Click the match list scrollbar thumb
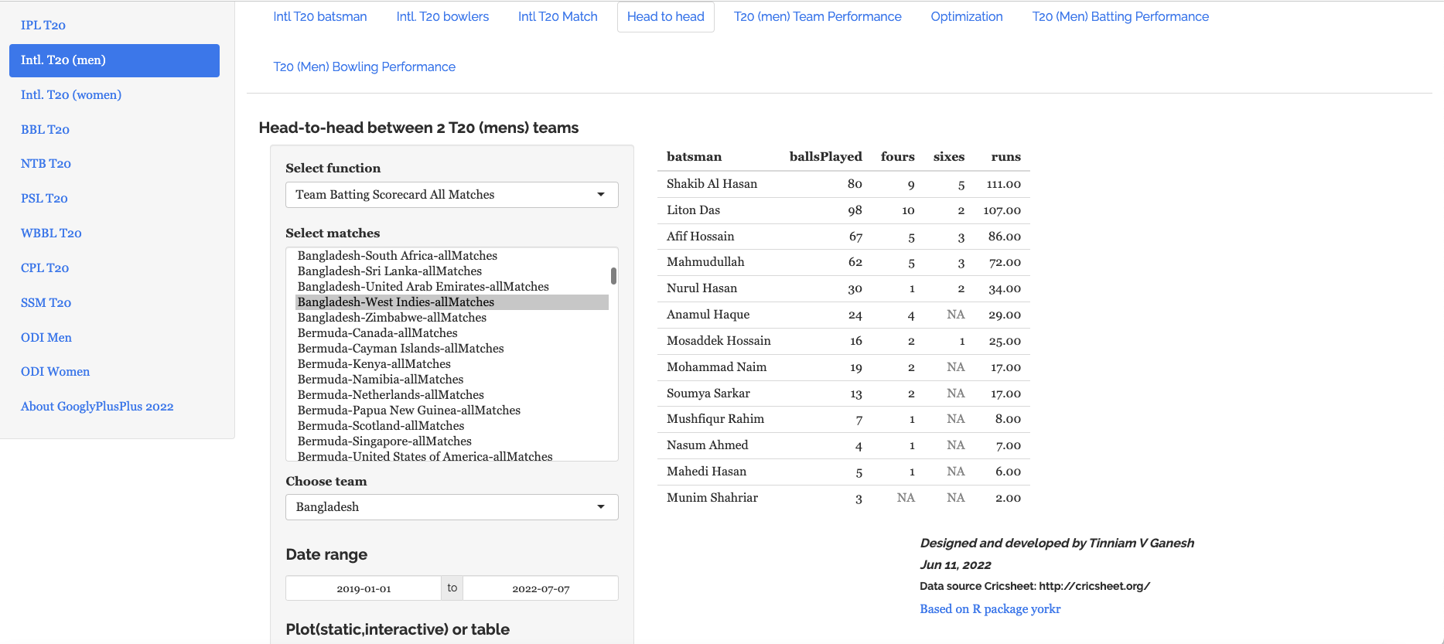 coord(613,276)
